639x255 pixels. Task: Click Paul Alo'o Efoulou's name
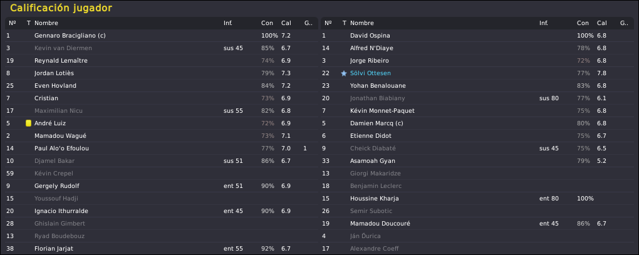(x=61, y=148)
